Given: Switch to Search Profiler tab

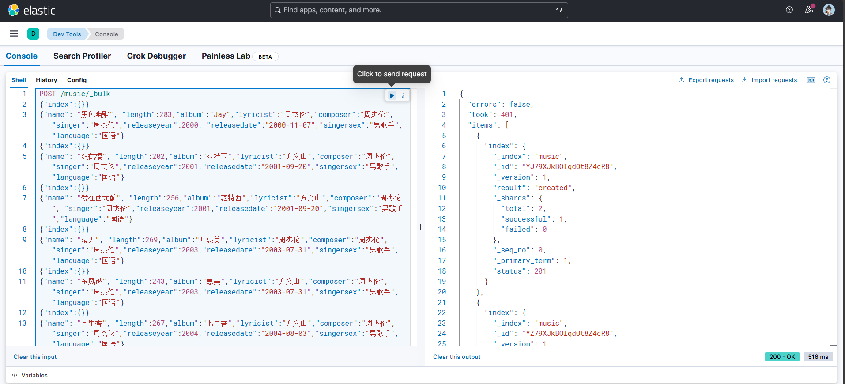Looking at the screenshot, I should click(x=82, y=56).
